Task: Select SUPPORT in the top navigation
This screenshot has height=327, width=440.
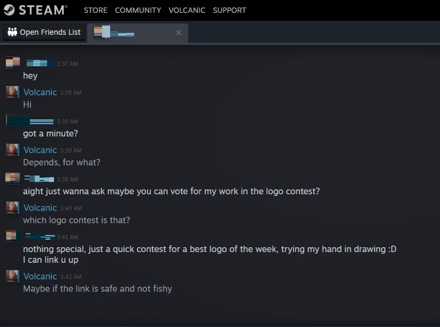Action: pyautogui.click(x=229, y=10)
